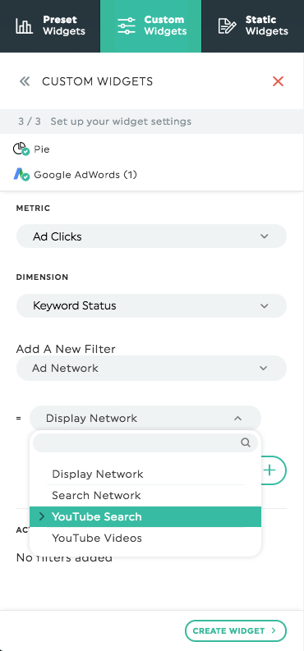
Task: Click the search field inside the dropdown
Action: [145, 442]
